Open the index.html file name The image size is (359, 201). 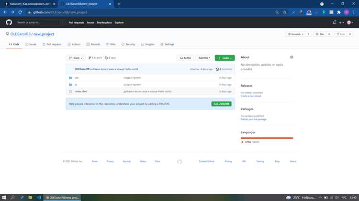tap(81, 91)
